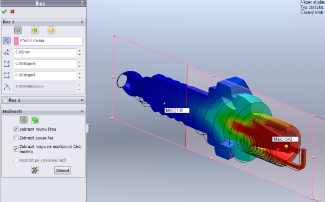Increase the 0.00mm distance spinner
This screenshot has height=202, width=325.
(80, 50)
